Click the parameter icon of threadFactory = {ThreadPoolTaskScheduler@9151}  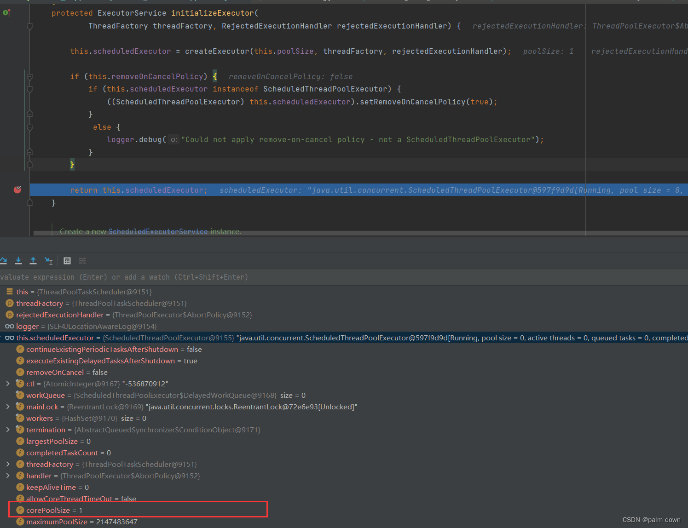click(x=10, y=303)
